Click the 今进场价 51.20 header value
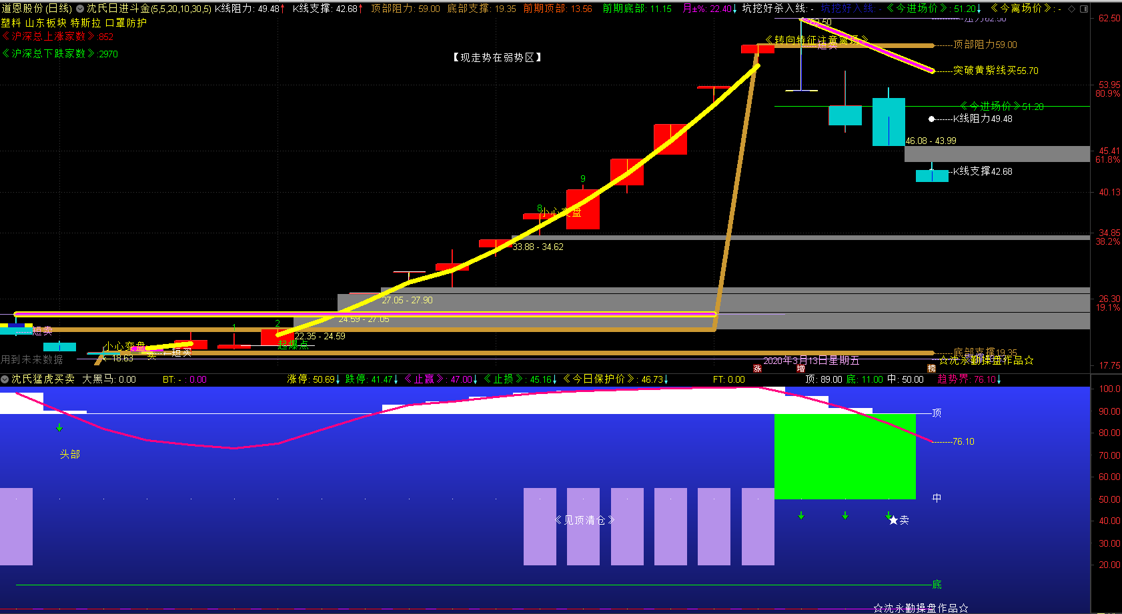The image size is (1122, 614). [933, 9]
